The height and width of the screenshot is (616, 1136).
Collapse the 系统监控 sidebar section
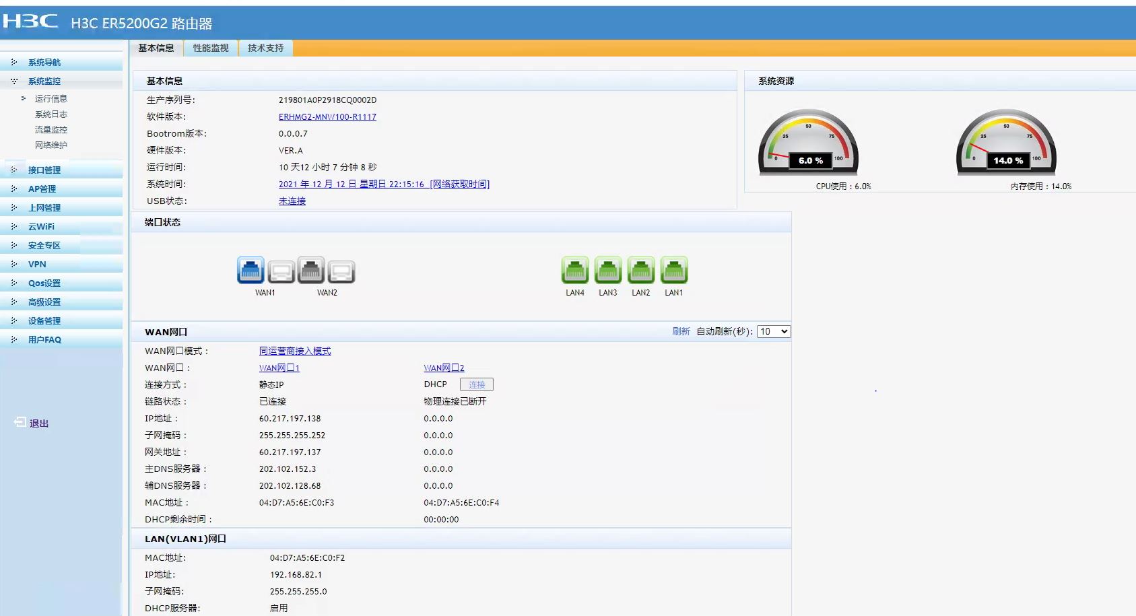(x=44, y=81)
